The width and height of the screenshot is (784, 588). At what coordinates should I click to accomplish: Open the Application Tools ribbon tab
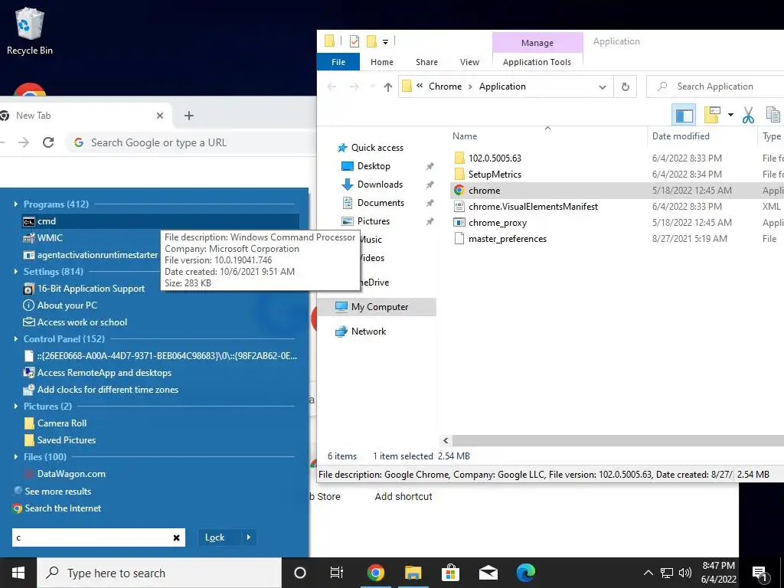[537, 62]
